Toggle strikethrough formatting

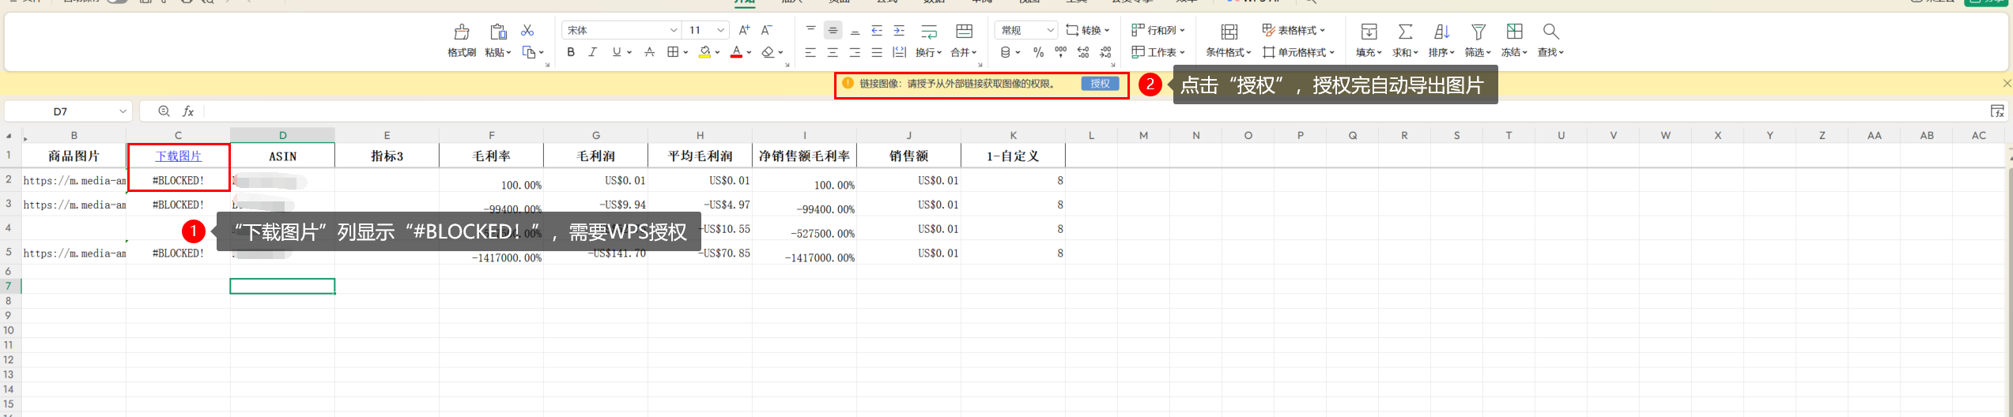tap(649, 52)
